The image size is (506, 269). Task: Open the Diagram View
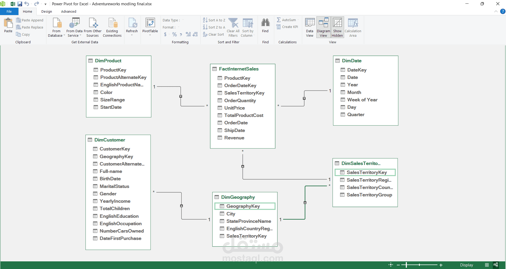tap(323, 27)
